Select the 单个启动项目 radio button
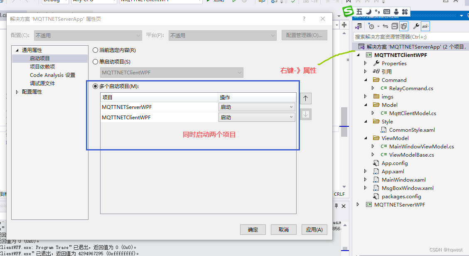469x256 pixels. tap(95, 62)
